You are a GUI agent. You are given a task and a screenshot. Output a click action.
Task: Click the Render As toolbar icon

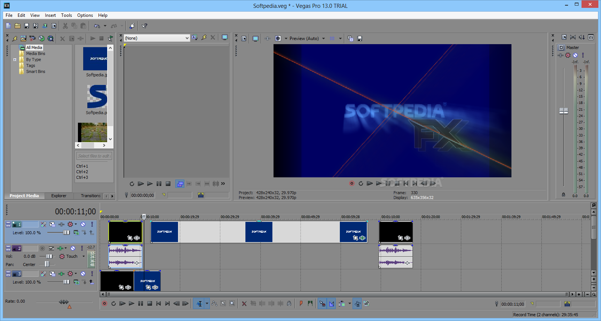pos(45,26)
